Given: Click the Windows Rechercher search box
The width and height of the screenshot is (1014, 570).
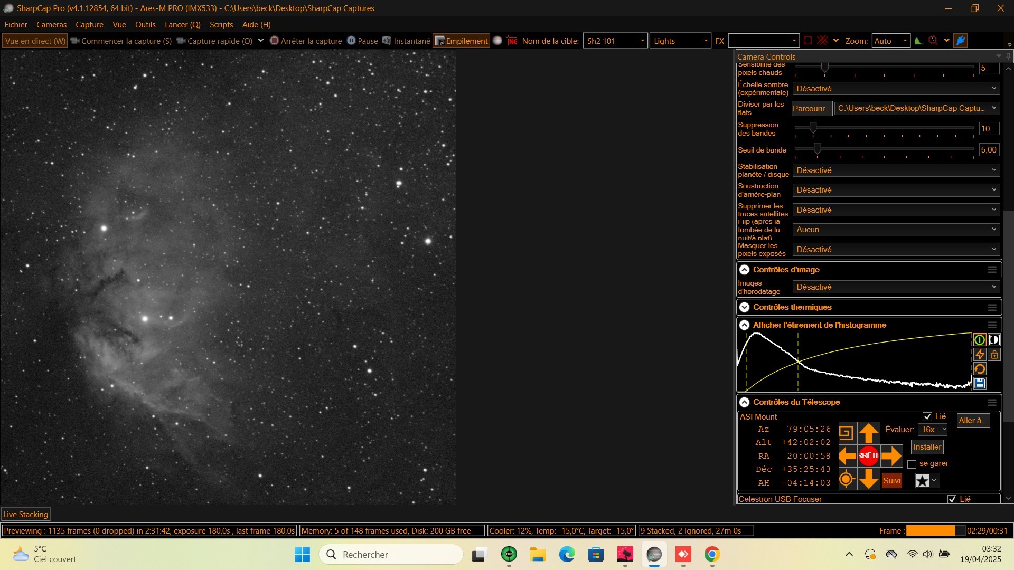Looking at the screenshot, I should (391, 554).
